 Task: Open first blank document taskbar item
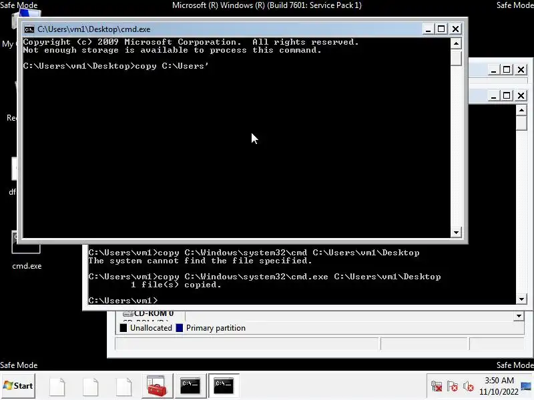coord(57,387)
